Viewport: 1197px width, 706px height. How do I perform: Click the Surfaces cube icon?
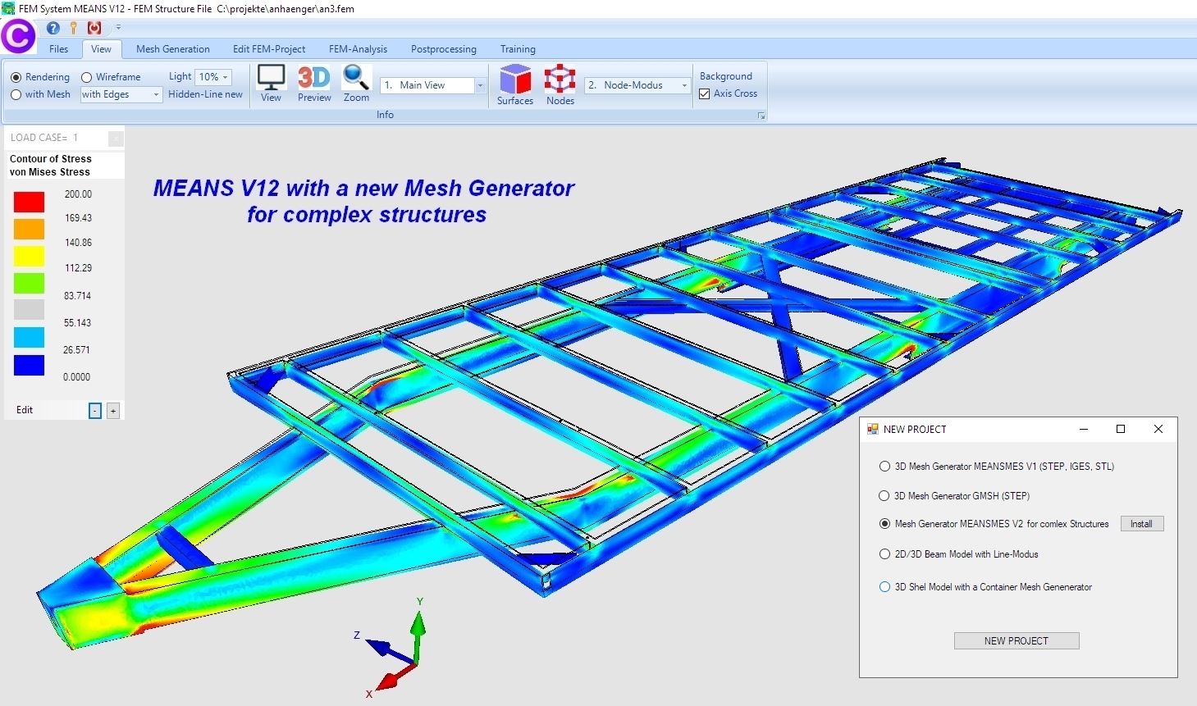point(515,84)
